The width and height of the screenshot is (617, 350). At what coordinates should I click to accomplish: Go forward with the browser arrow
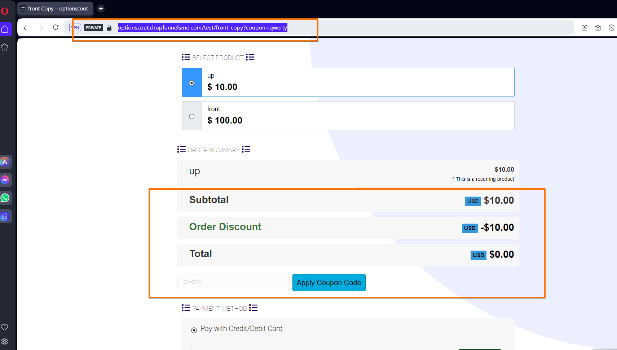point(41,27)
